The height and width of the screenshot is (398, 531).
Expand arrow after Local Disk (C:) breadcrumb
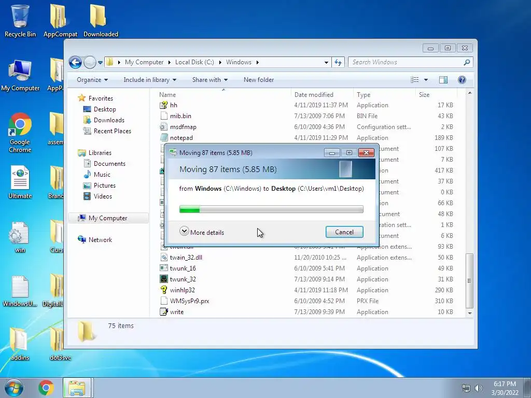(x=220, y=62)
